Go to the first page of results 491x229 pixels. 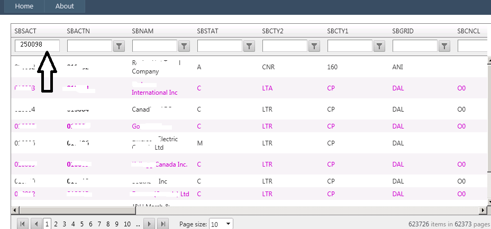pyautogui.click(x=23, y=224)
